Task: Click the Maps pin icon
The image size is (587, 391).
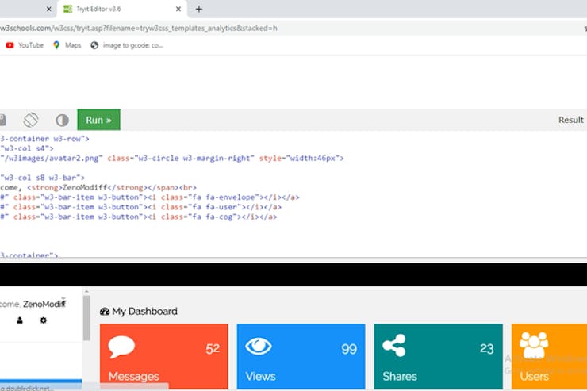Action: pos(56,45)
